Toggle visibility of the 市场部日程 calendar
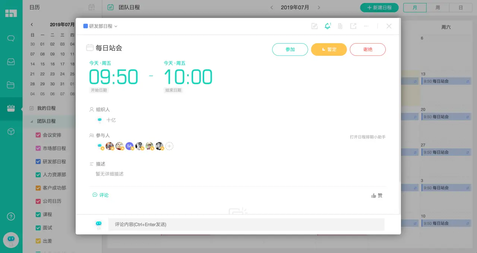 pyautogui.click(x=38, y=148)
